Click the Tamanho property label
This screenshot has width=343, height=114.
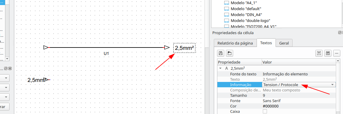pyautogui.click(x=238, y=95)
